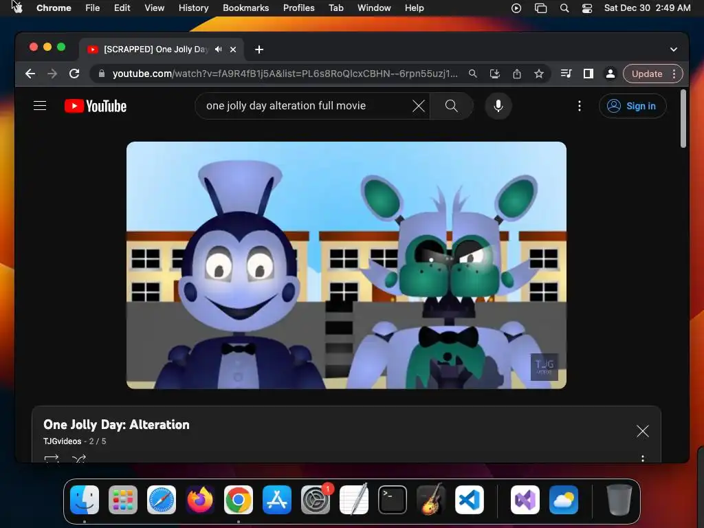Open Spotlight search in the menu bar

pyautogui.click(x=564, y=8)
